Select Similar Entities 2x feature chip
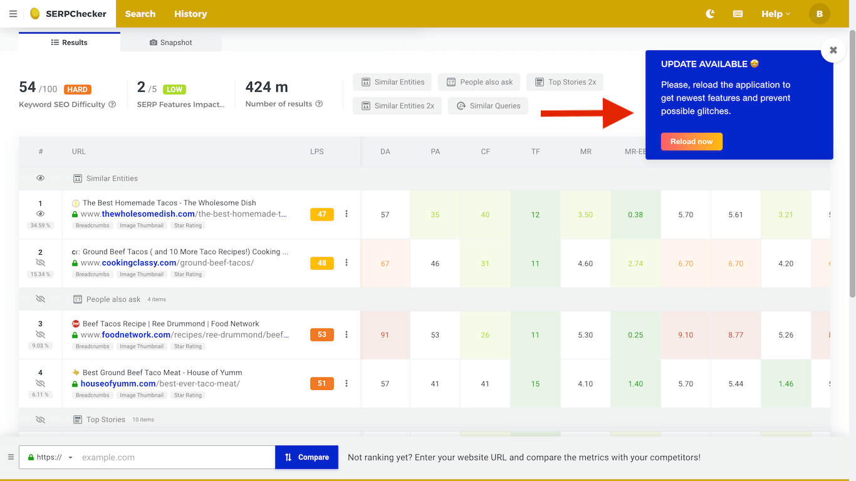 click(x=397, y=106)
